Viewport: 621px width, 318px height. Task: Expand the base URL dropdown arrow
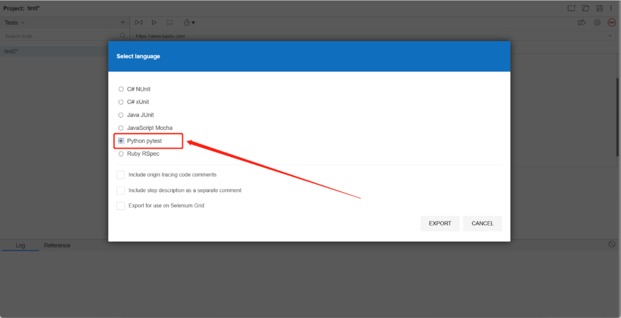(x=610, y=36)
